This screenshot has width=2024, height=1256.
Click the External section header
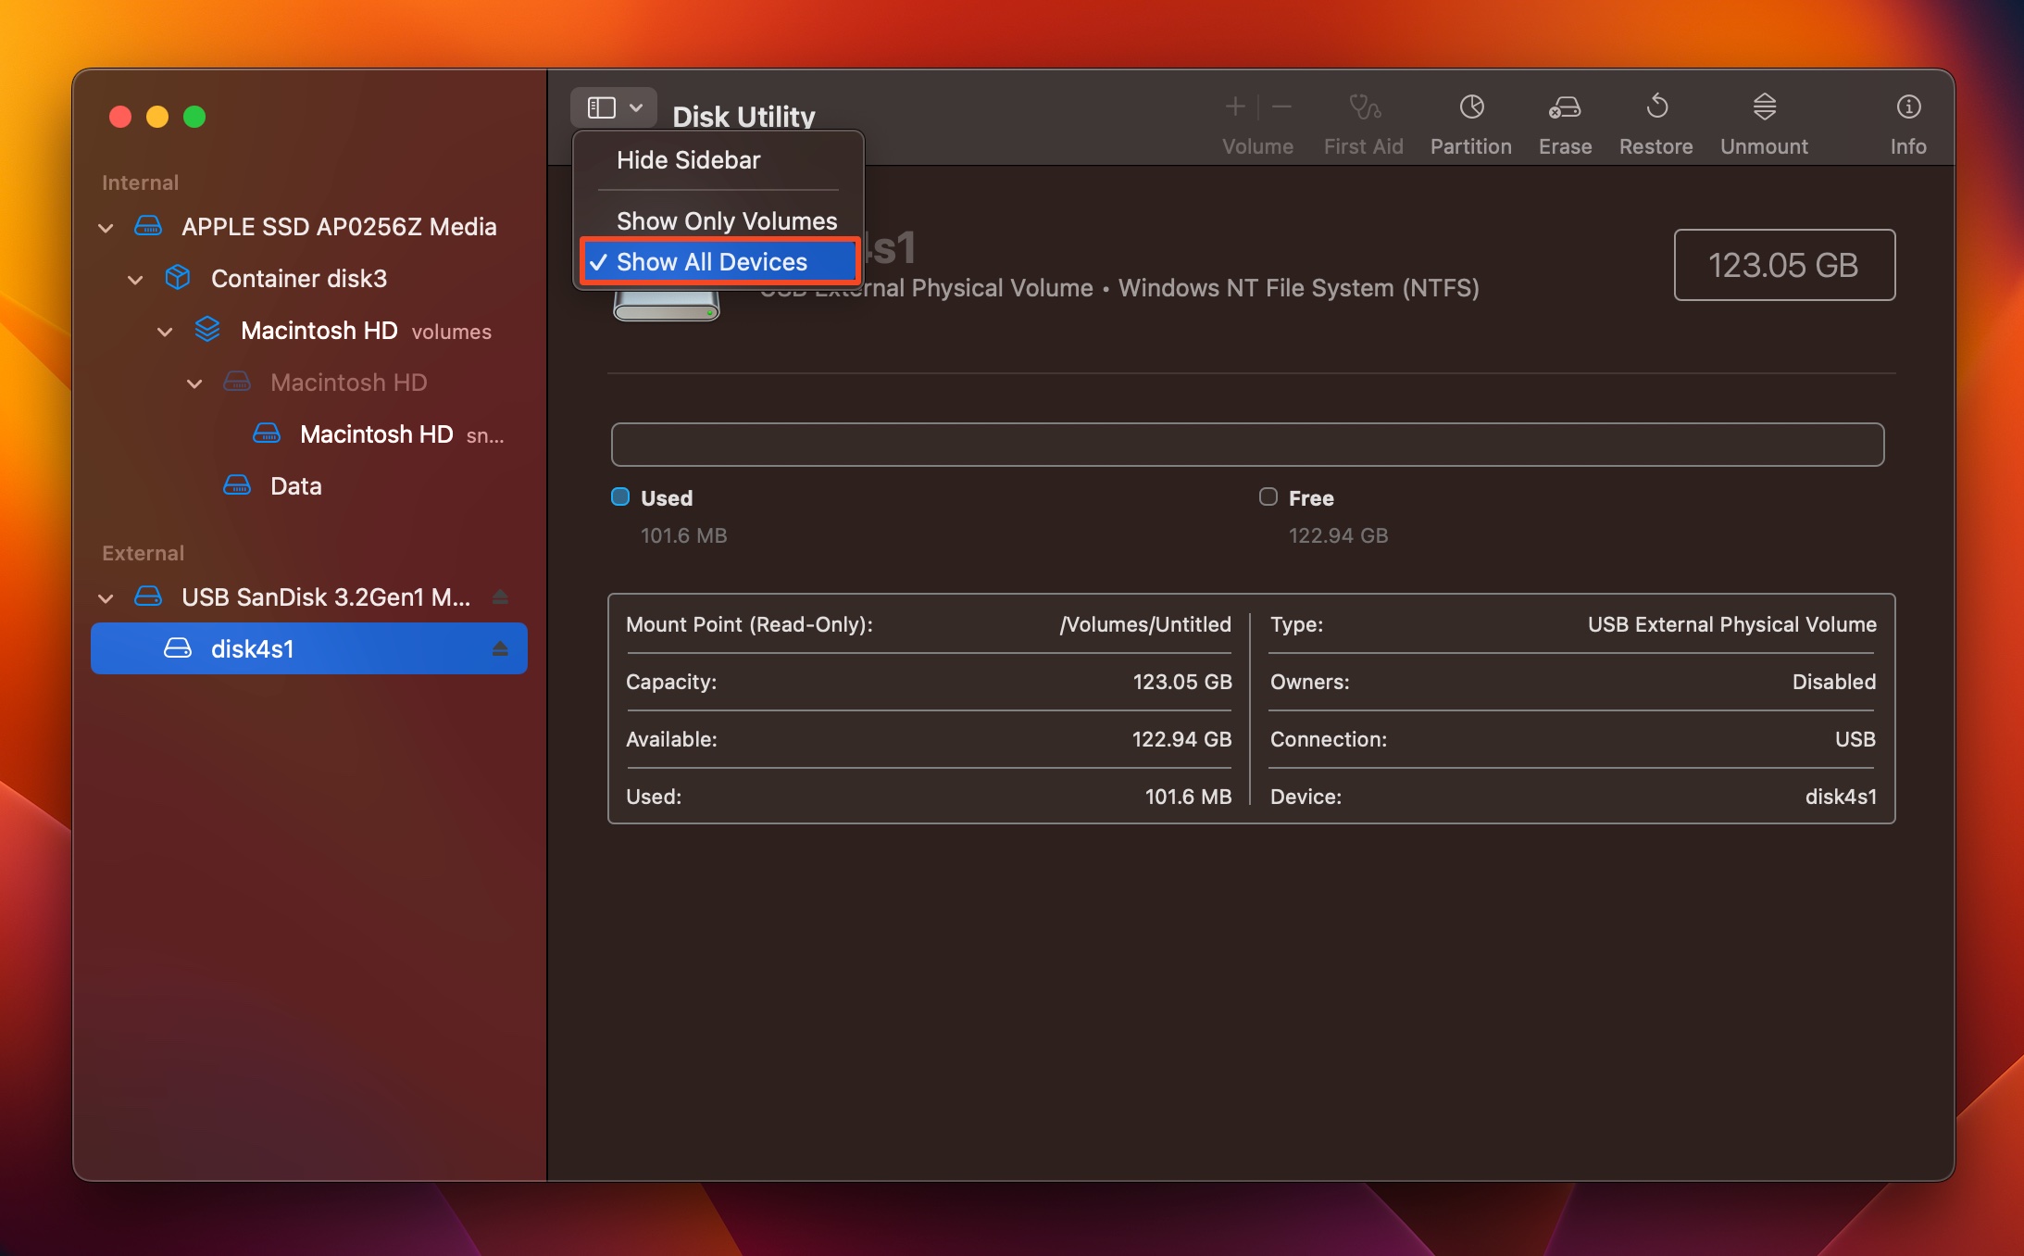point(143,553)
